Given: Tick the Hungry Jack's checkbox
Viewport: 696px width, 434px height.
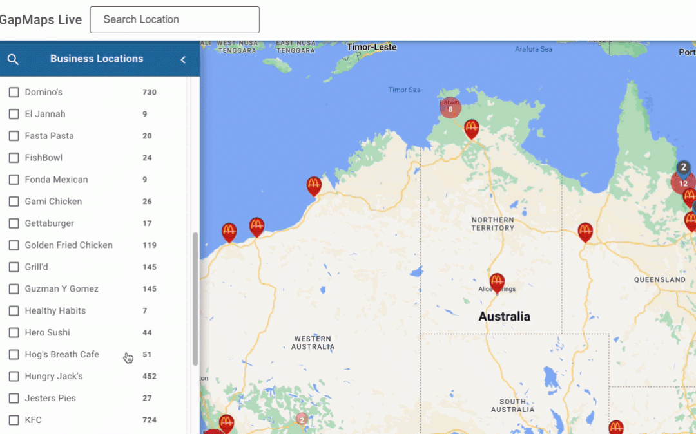Looking at the screenshot, I should (14, 376).
